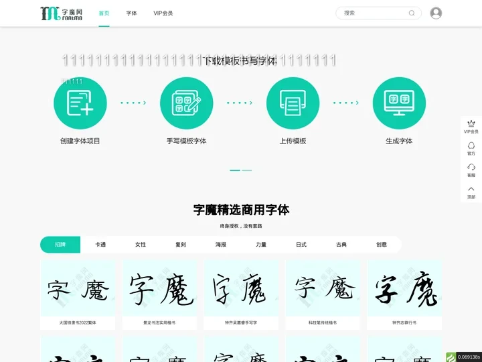The height and width of the screenshot is (362, 482).
Task: Select the 招牌 font category tab
Action: point(60,245)
